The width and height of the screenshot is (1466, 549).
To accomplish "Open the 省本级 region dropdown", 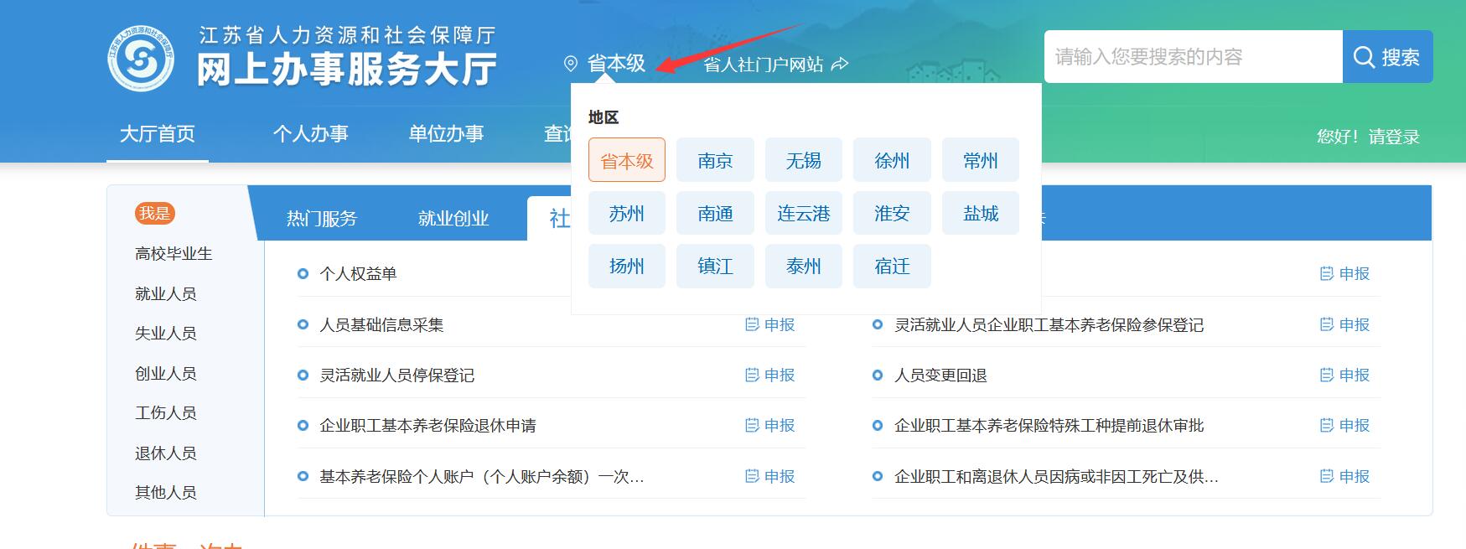I will (616, 64).
